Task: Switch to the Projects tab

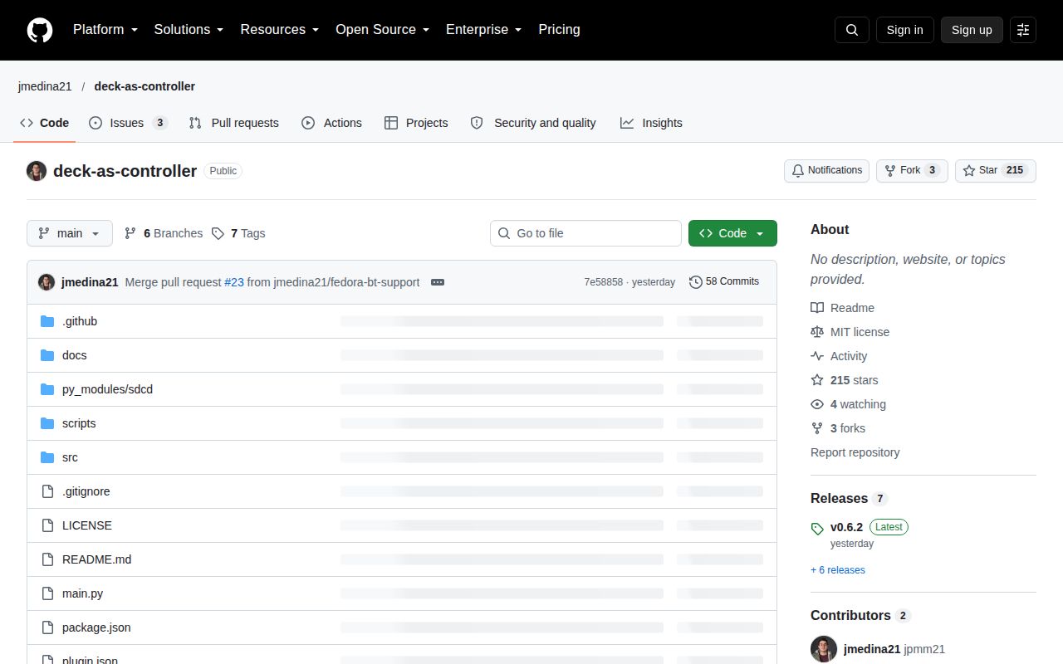Action: [416, 123]
